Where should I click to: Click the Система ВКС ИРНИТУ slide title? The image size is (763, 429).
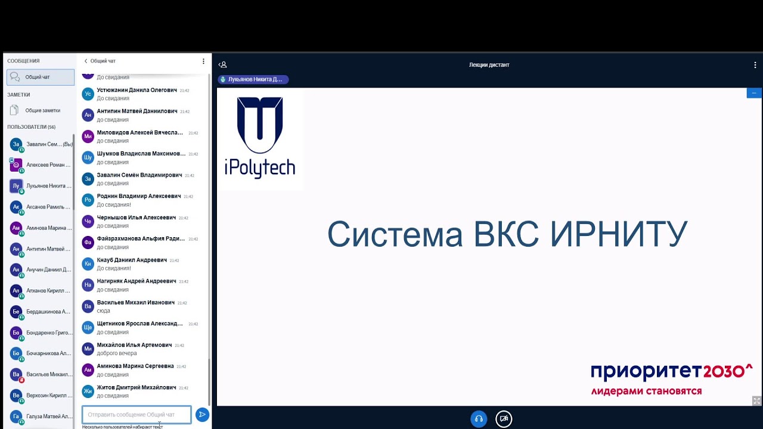click(507, 234)
